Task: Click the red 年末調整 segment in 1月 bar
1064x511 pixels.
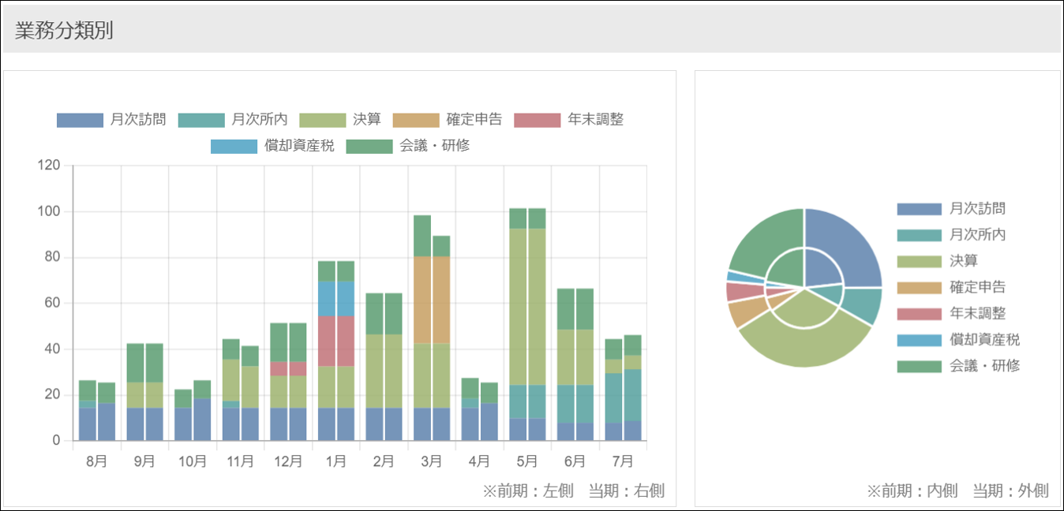Action: pyautogui.click(x=335, y=341)
